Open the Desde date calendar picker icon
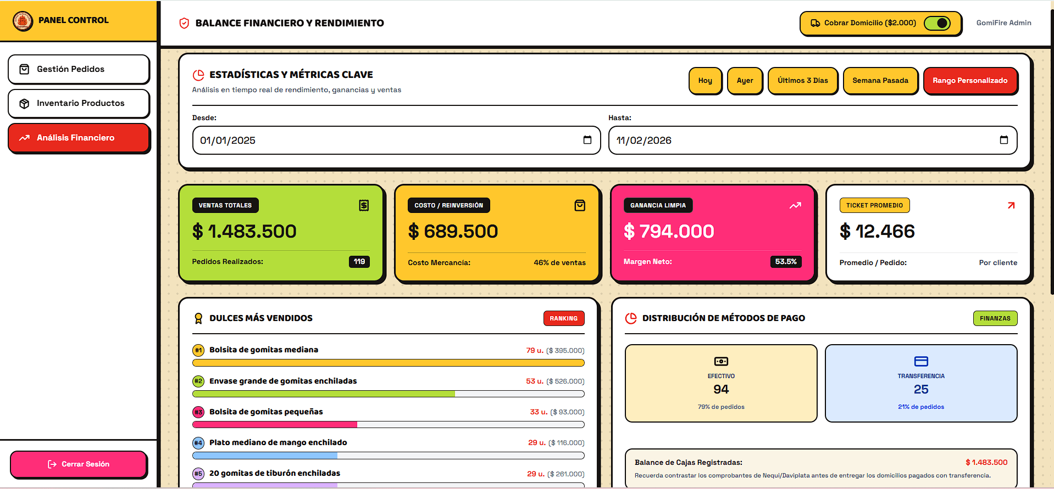Image resolution: width=1054 pixels, height=489 pixels. [587, 140]
